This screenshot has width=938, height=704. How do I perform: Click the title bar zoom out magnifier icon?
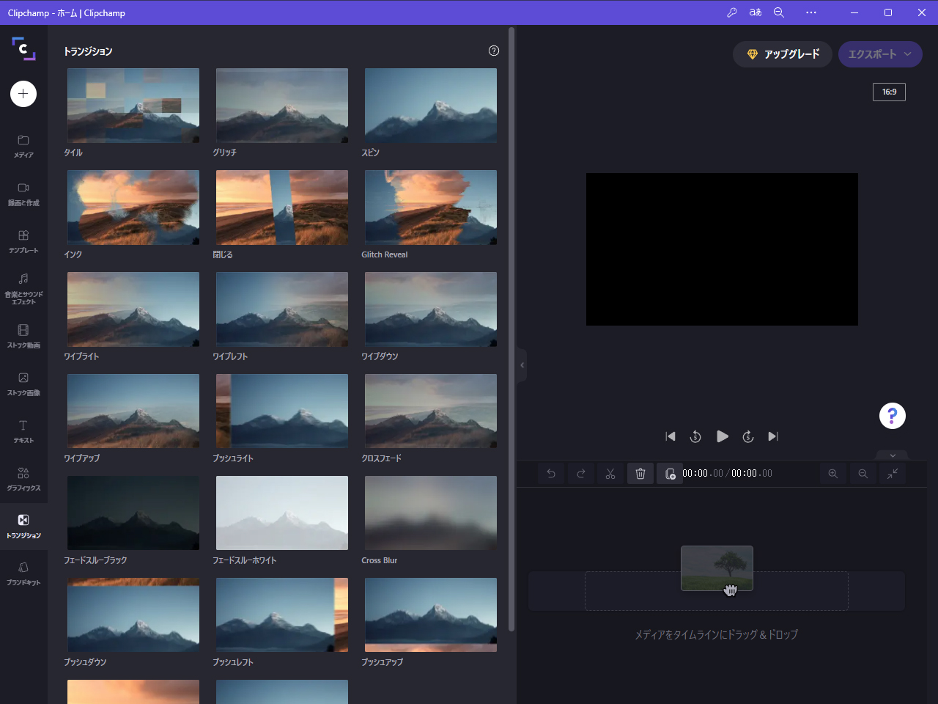[779, 12]
